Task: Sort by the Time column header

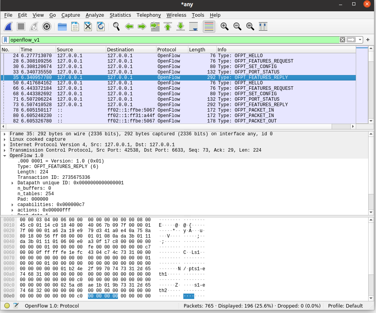Action: (x=38, y=49)
